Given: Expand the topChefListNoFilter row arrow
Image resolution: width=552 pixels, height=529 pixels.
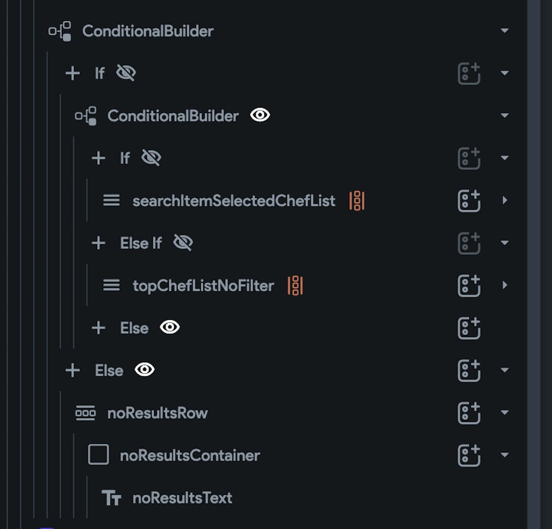Looking at the screenshot, I should click(505, 285).
